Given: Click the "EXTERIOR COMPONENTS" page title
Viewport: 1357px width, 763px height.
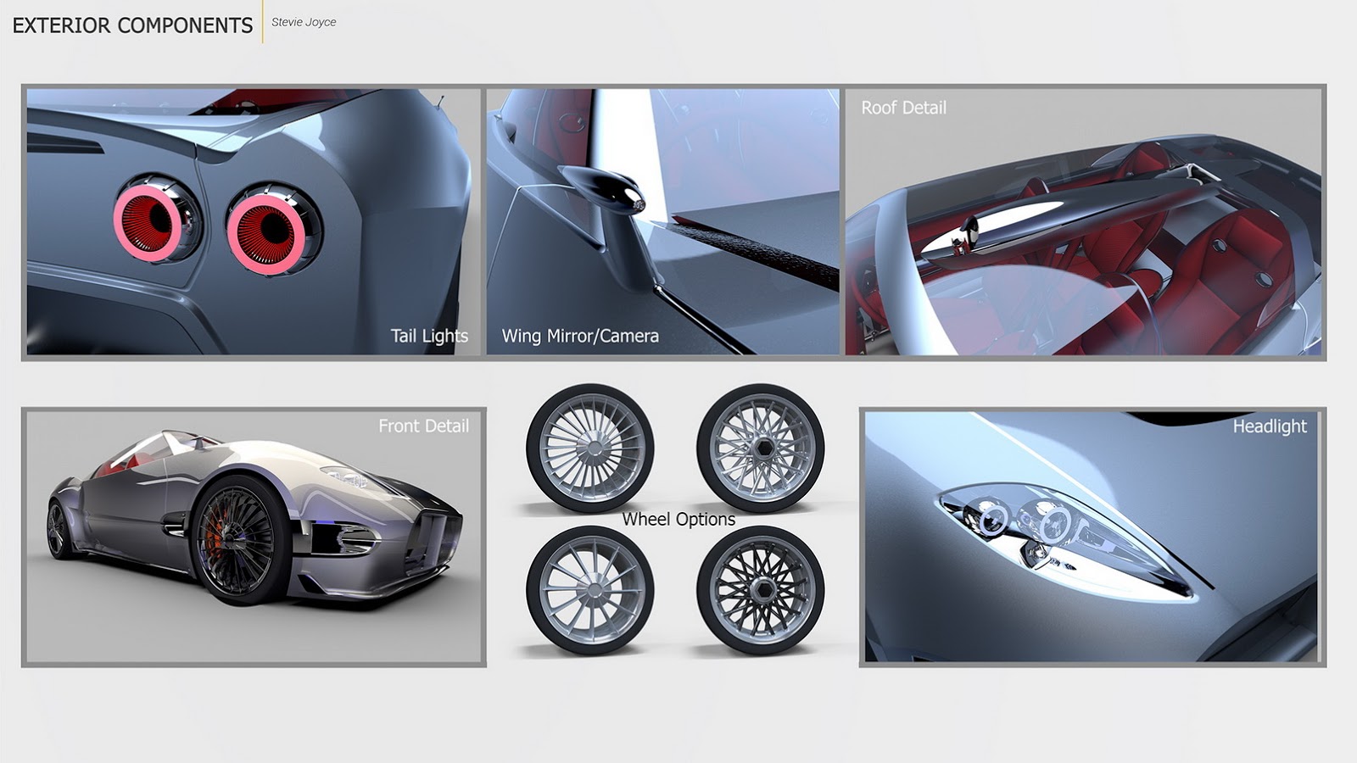Looking at the screenshot, I should [132, 25].
